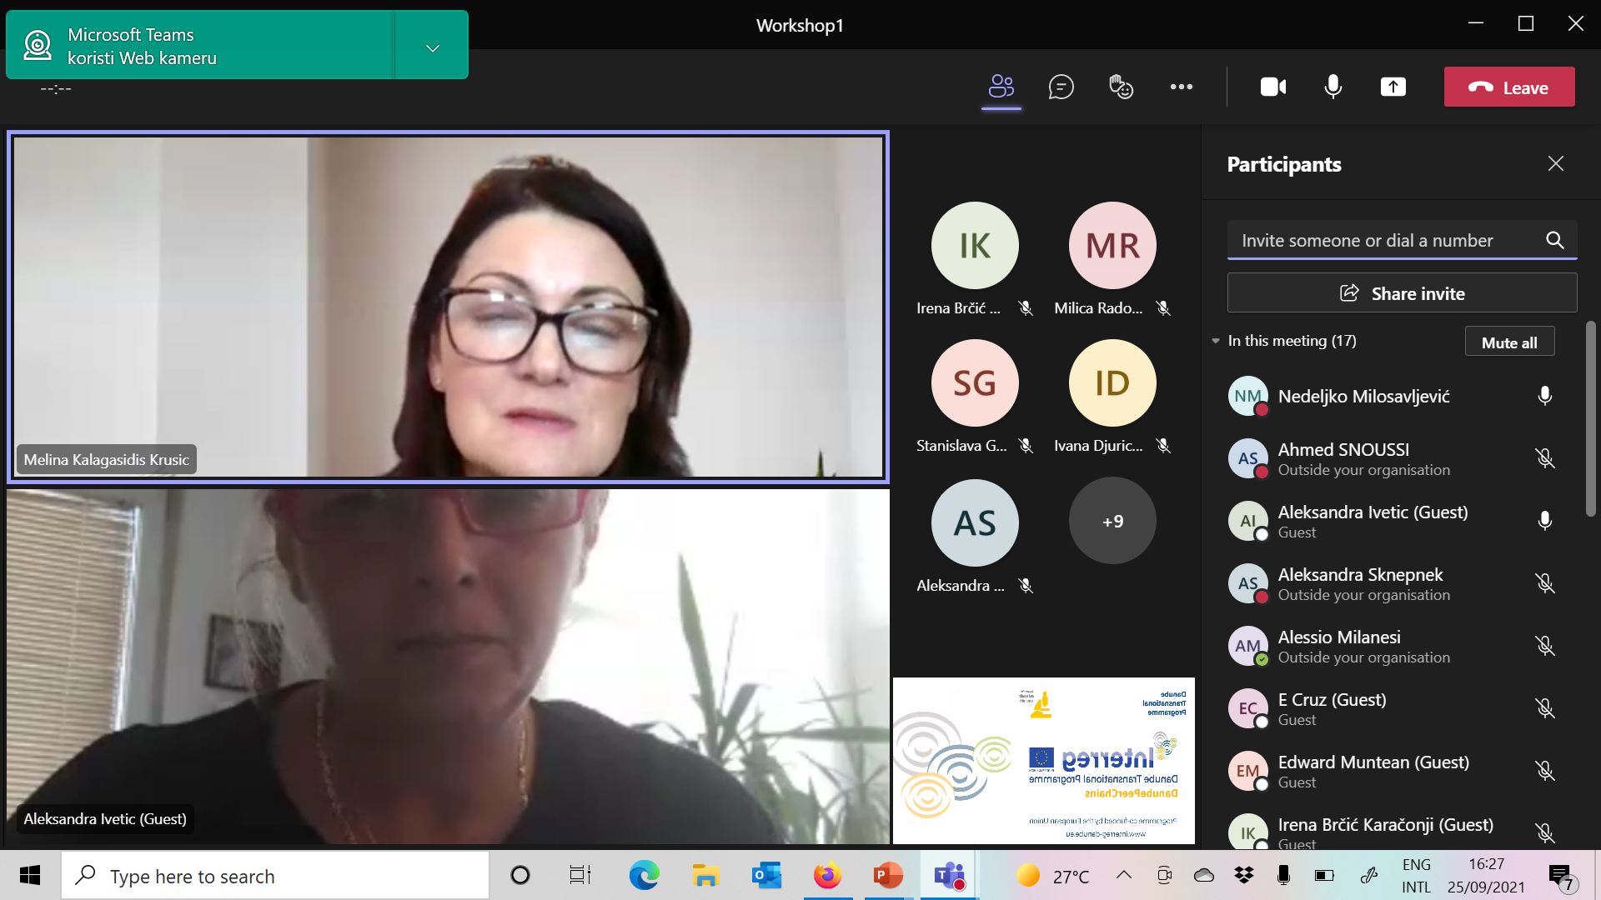Toggle your microphone mute
Screen dimensions: 1601x900
[1332, 87]
